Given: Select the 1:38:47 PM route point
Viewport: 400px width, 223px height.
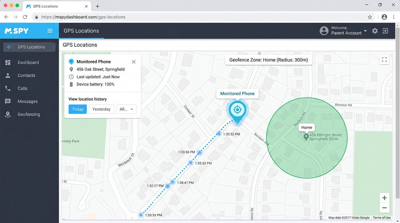Looking at the screenshot, I should click(173, 182).
